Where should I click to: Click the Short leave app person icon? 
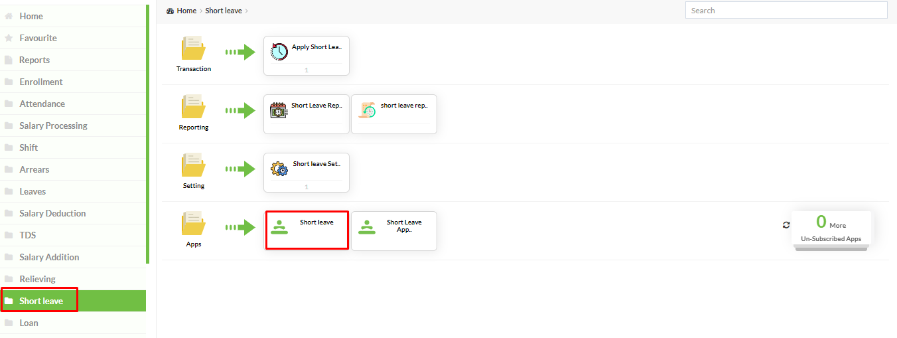281,227
